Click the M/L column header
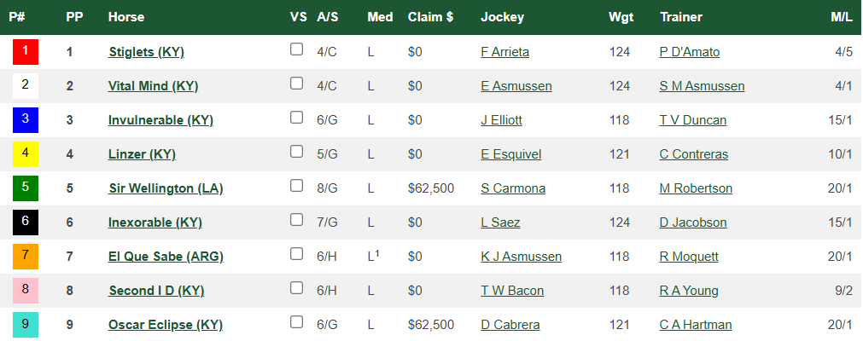Image resolution: width=863 pixels, height=341 pixels. (841, 17)
